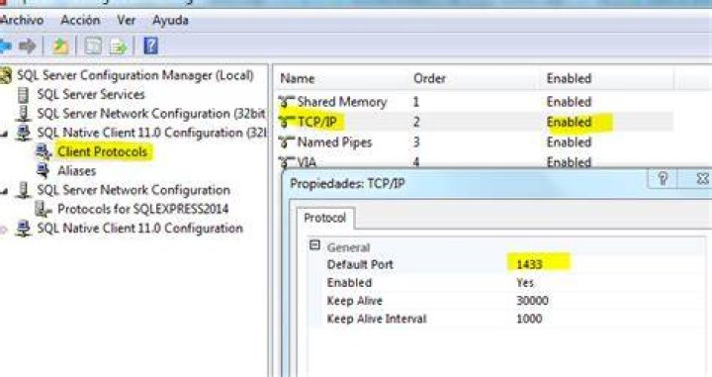Select the Enabled property label in dialog
Viewport: 712px width, 377px height.
click(349, 283)
